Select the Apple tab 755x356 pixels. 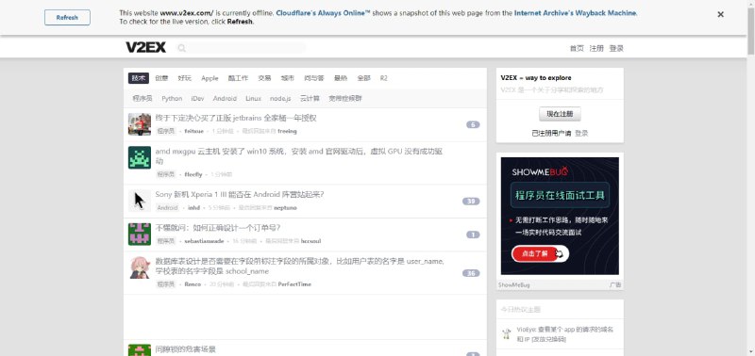(x=210, y=78)
